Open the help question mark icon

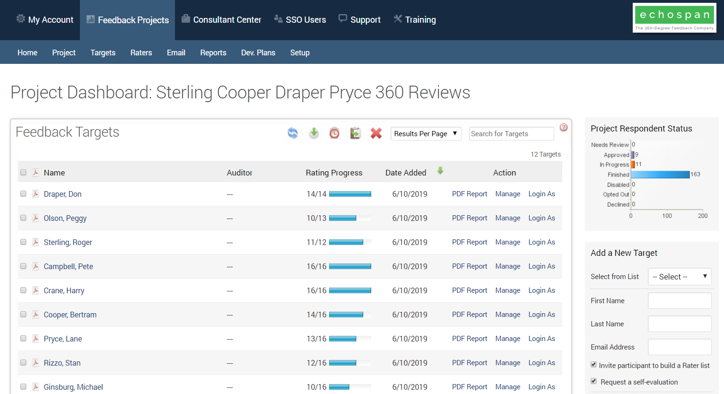click(x=564, y=127)
